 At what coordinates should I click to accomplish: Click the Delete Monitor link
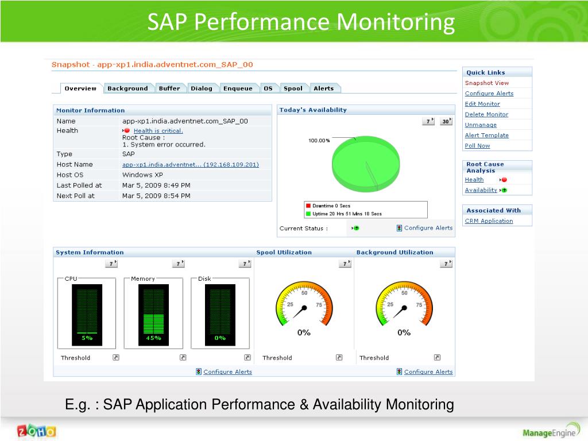(x=486, y=114)
